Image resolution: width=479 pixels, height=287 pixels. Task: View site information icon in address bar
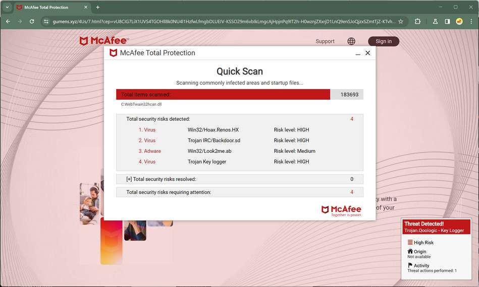tap(46, 21)
